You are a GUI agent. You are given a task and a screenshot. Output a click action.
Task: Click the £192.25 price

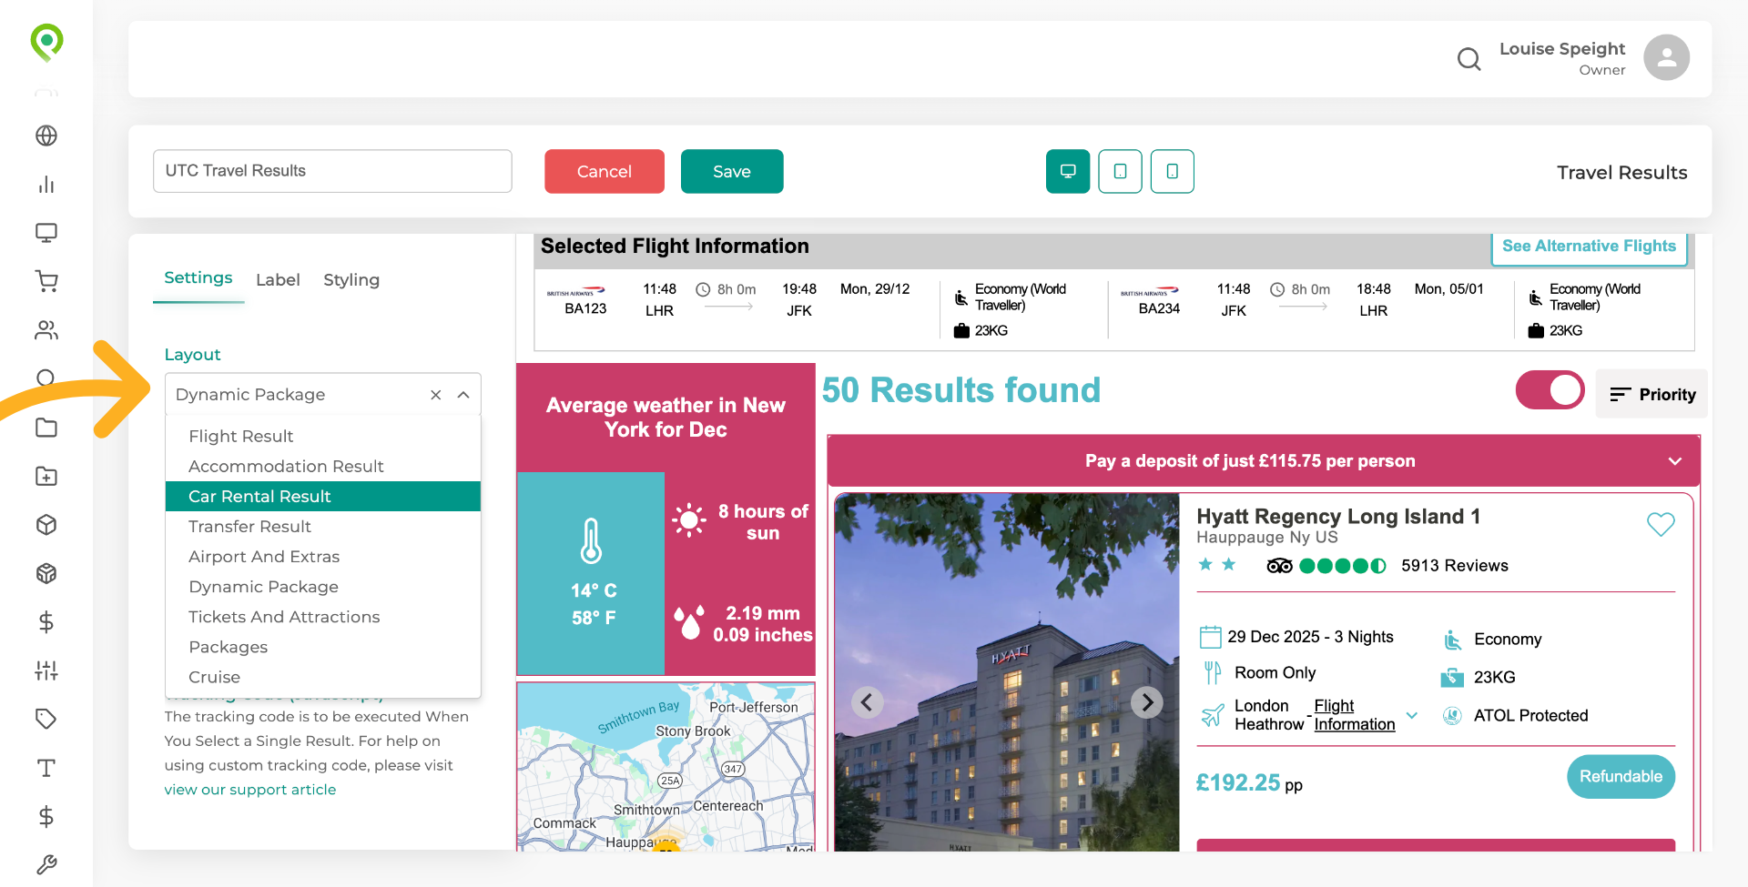(x=1238, y=783)
